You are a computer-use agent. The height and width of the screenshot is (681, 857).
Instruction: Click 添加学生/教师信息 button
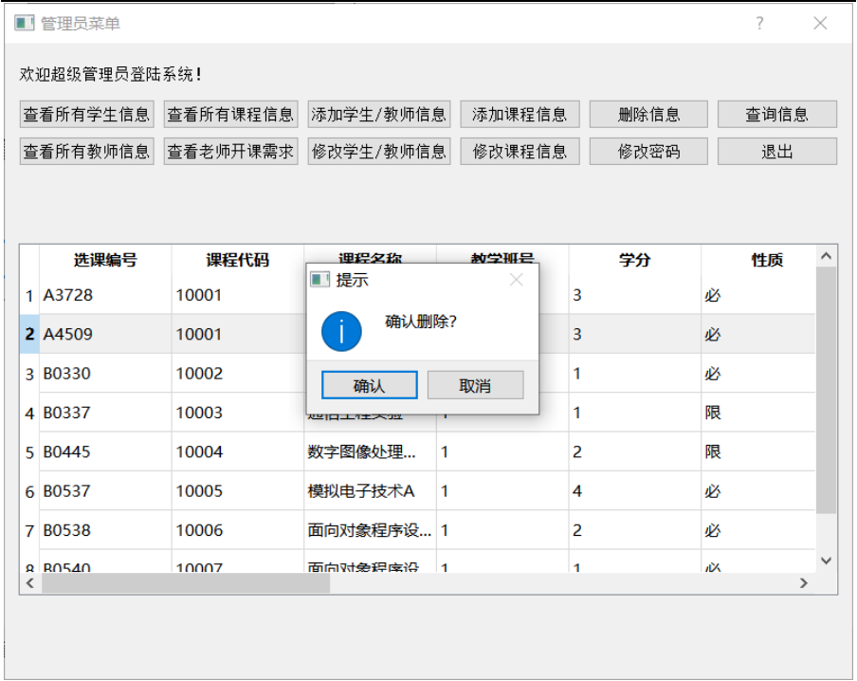point(379,115)
